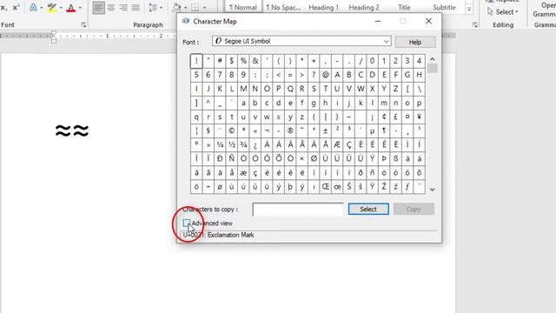Select the exclamation mark character cell
The width and height of the screenshot is (556, 313).
coord(196,61)
